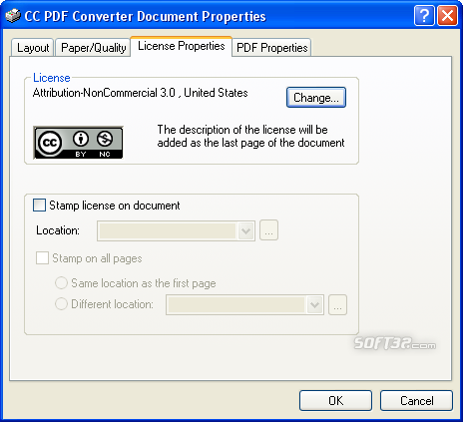Click the ellipsis button beside Location

[x=268, y=230]
